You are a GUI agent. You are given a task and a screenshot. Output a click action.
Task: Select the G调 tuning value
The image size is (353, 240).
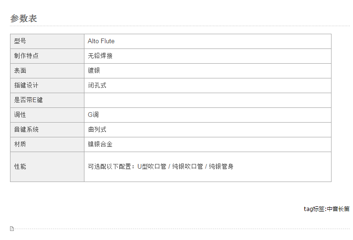pos(208,115)
